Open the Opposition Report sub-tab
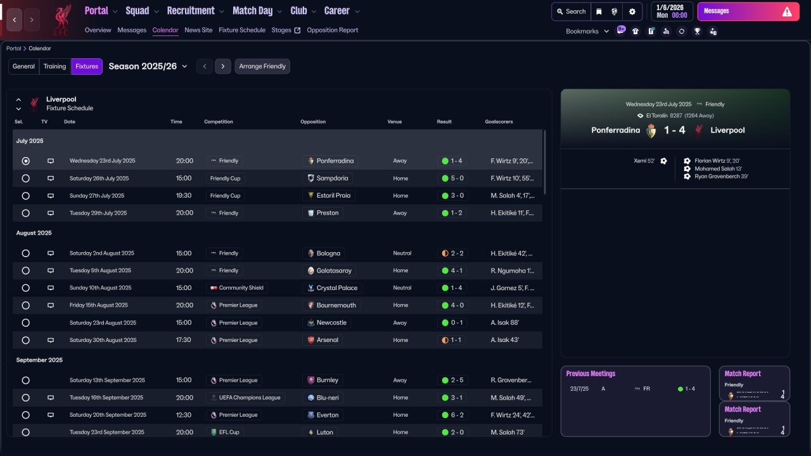This screenshot has height=456, width=811. tap(333, 30)
